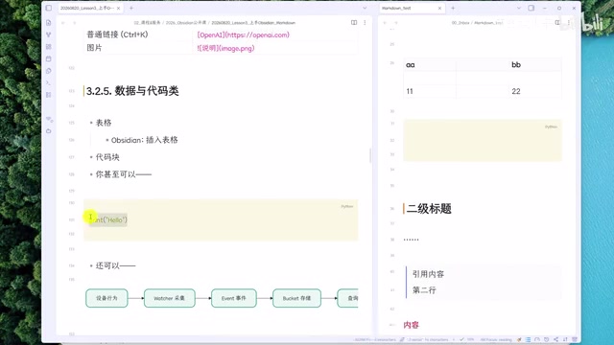Viewport: 614px width, 345px height.
Task: Click the image.png embed syntax
Action: (226, 48)
